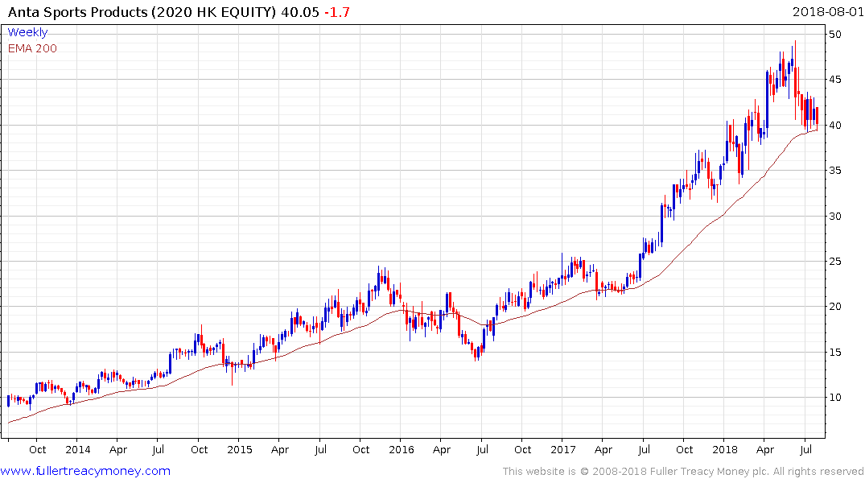Click the y-axis label 25
Viewport: 865px width, 483px height.
pos(834,261)
